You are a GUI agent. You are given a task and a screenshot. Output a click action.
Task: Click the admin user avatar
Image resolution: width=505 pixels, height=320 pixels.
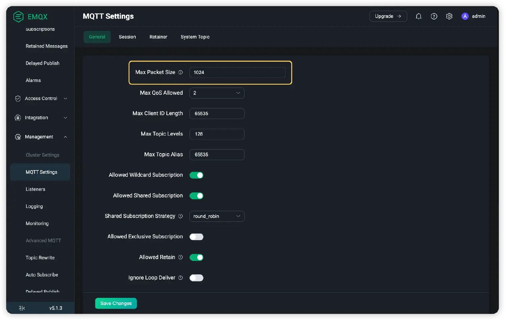click(x=465, y=16)
